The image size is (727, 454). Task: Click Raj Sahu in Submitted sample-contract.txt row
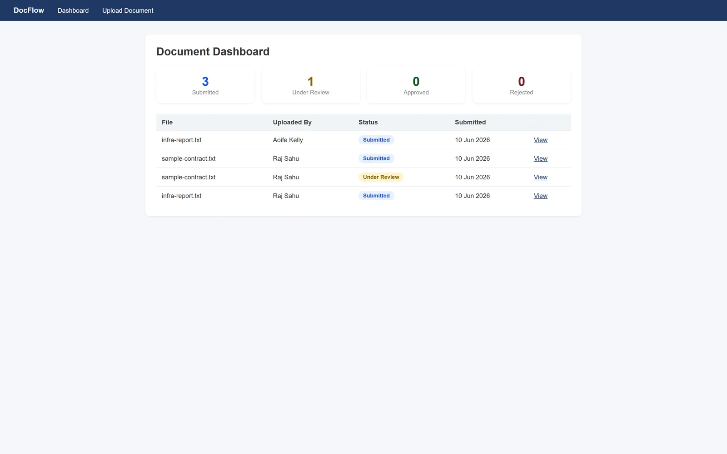coord(286,158)
